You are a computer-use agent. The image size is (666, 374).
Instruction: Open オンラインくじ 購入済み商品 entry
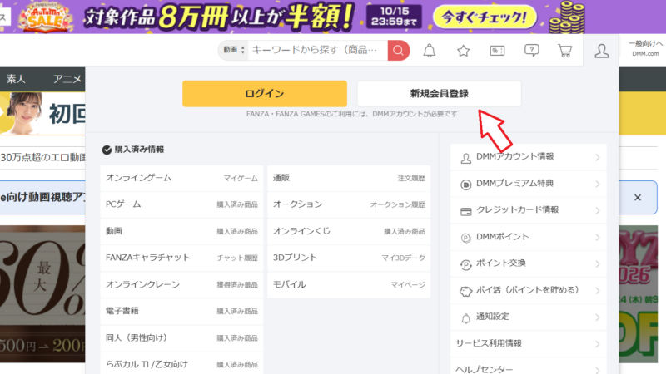[x=349, y=232]
